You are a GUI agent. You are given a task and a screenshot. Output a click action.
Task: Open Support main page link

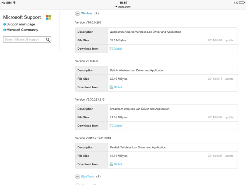[21, 24]
